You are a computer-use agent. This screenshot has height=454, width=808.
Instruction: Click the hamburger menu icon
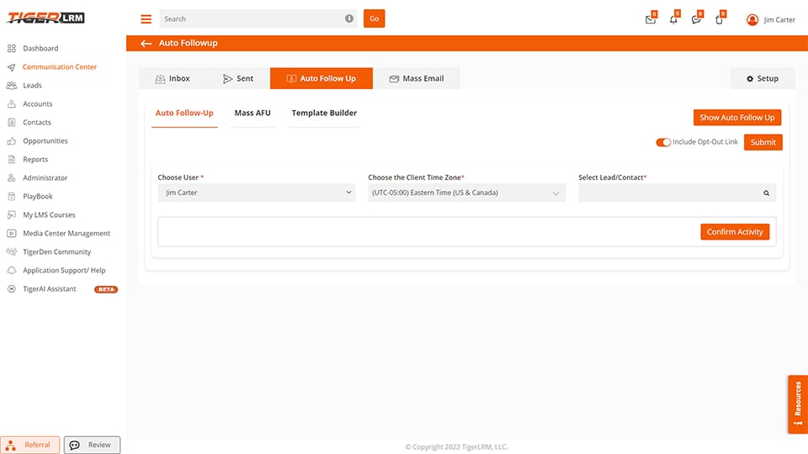point(146,18)
